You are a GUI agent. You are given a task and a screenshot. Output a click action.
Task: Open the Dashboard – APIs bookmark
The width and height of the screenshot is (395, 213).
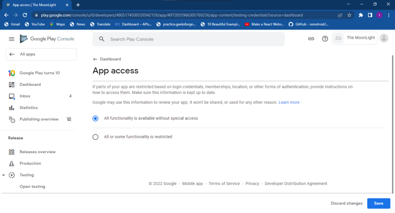coord(133,24)
